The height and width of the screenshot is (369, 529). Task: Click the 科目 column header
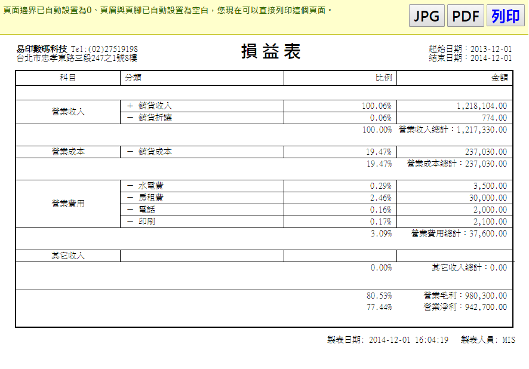pos(67,78)
